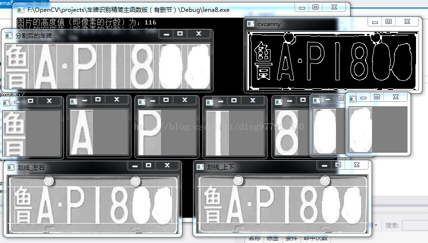This screenshot has height=243, width=428.
Task: Click the lena8.exe console window icon
Action: coord(20,10)
